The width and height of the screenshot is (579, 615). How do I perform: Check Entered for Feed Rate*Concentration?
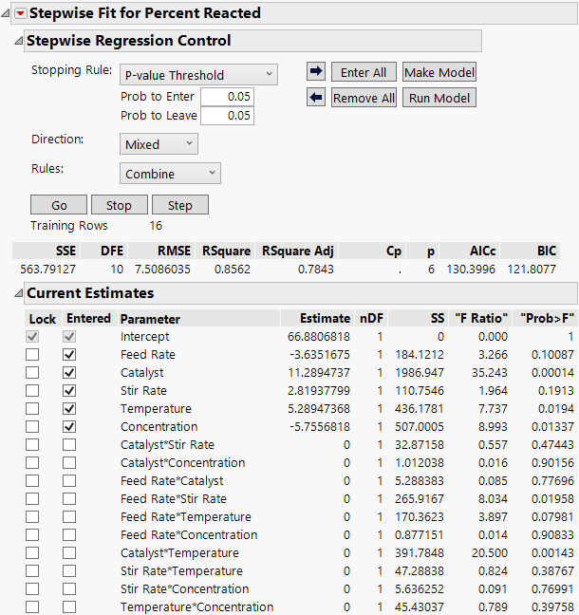69,535
